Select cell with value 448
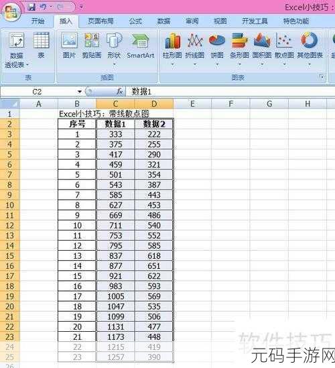Screen dimensions: 335x368 (x=154, y=337)
